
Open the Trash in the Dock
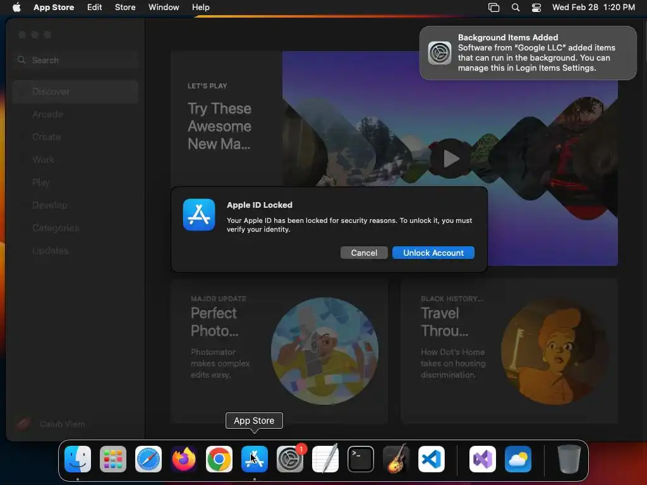[569, 459]
